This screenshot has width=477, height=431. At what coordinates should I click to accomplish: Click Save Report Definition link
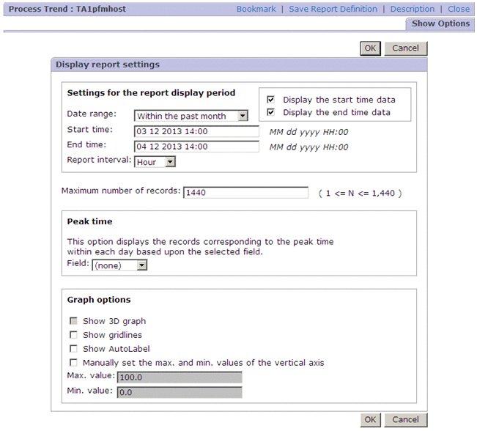pyautogui.click(x=333, y=9)
